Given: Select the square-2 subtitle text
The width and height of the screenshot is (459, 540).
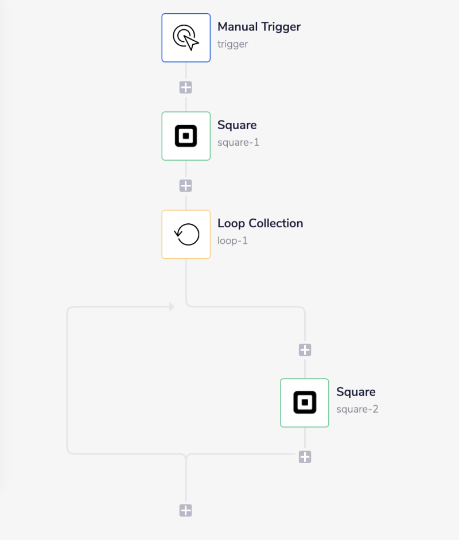Looking at the screenshot, I should tap(357, 409).
